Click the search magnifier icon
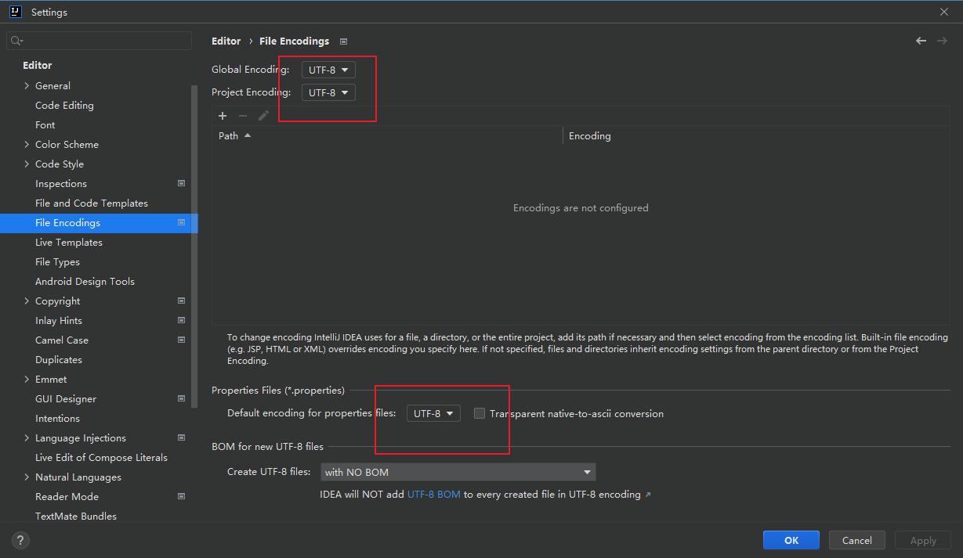Viewport: 963px width, 558px height. tap(17, 41)
